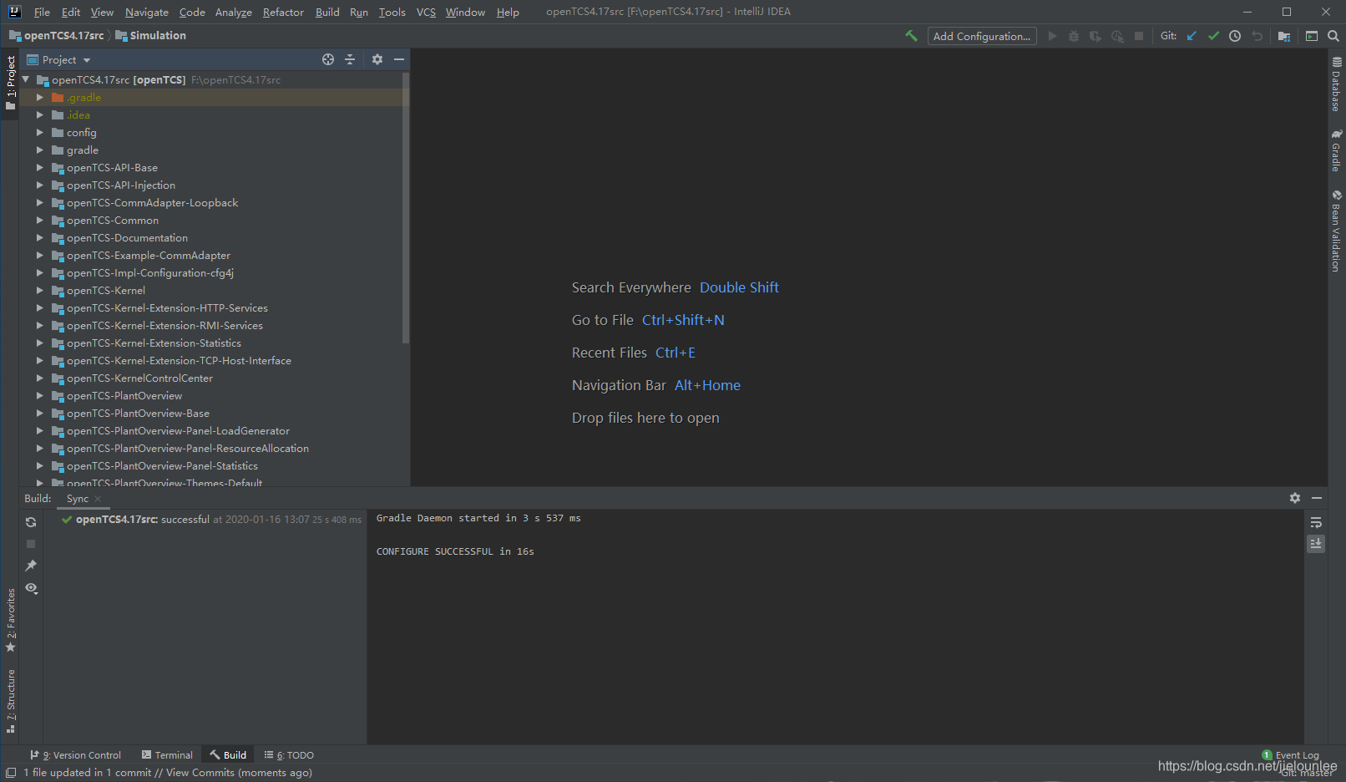Close the Sync tab in Build panel

(98, 499)
